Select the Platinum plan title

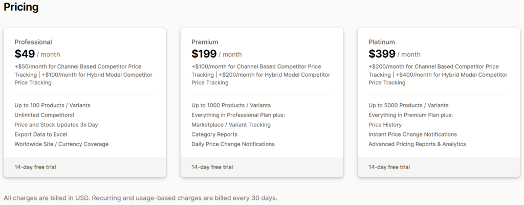point(381,42)
